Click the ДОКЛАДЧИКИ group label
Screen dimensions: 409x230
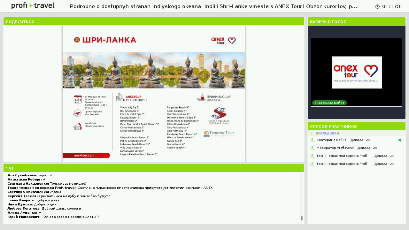pos(327,134)
